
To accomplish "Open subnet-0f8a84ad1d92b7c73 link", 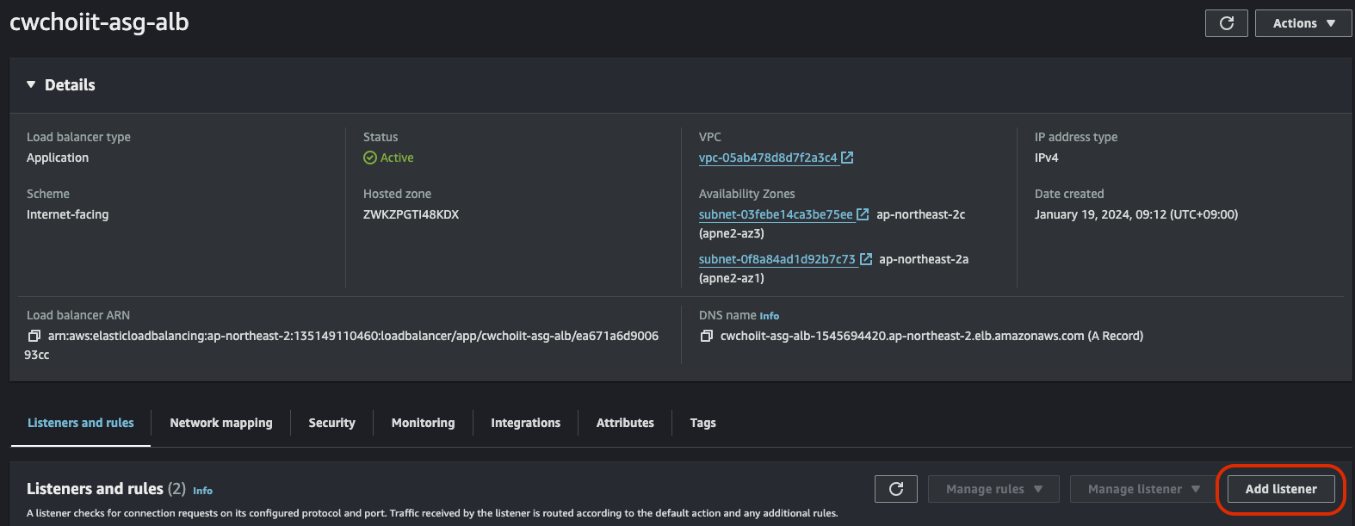I will pos(777,259).
